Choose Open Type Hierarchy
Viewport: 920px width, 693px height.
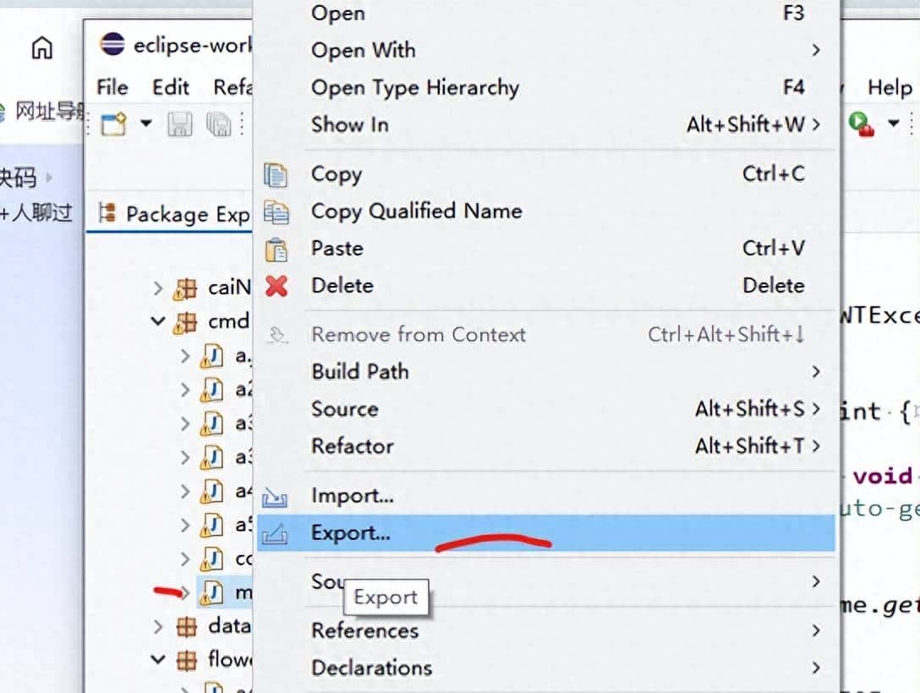545,87
